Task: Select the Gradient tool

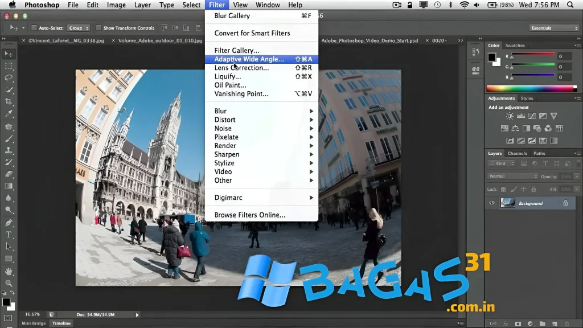Action: tap(9, 186)
